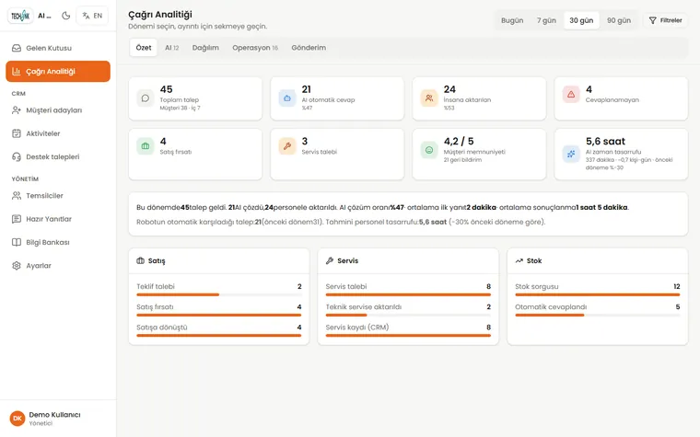
Task: Click the Müşteri memnuniyeti smiley icon
Action: point(429,150)
